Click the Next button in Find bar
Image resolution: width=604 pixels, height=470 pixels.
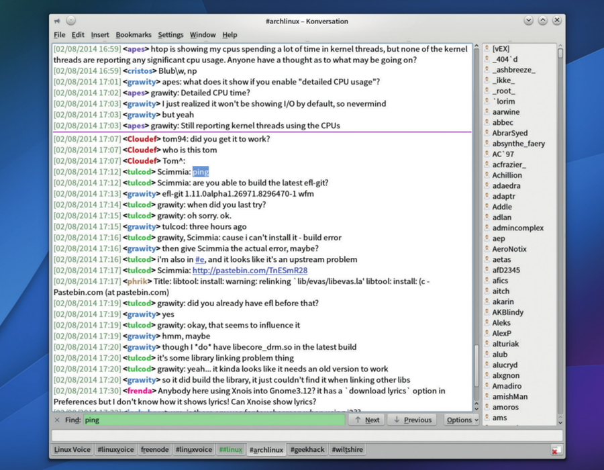(366, 420)
